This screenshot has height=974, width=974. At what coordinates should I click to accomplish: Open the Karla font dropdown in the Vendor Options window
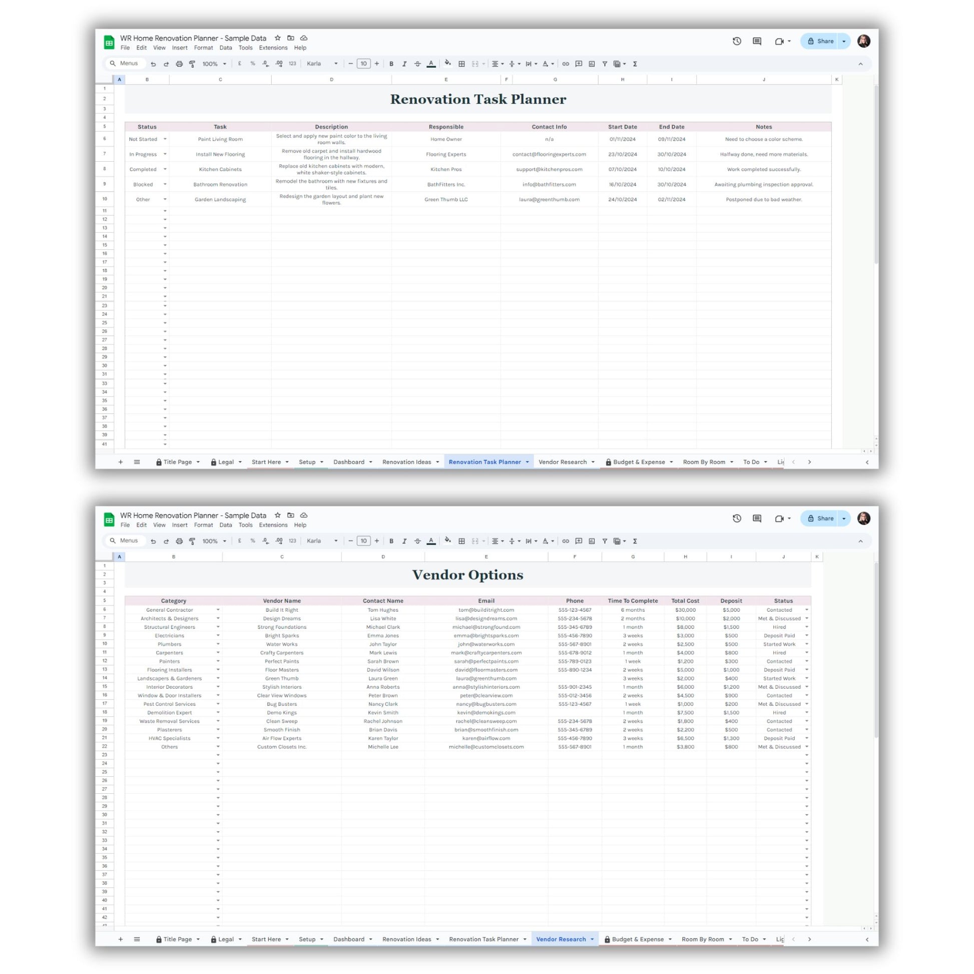click(322, 541)
